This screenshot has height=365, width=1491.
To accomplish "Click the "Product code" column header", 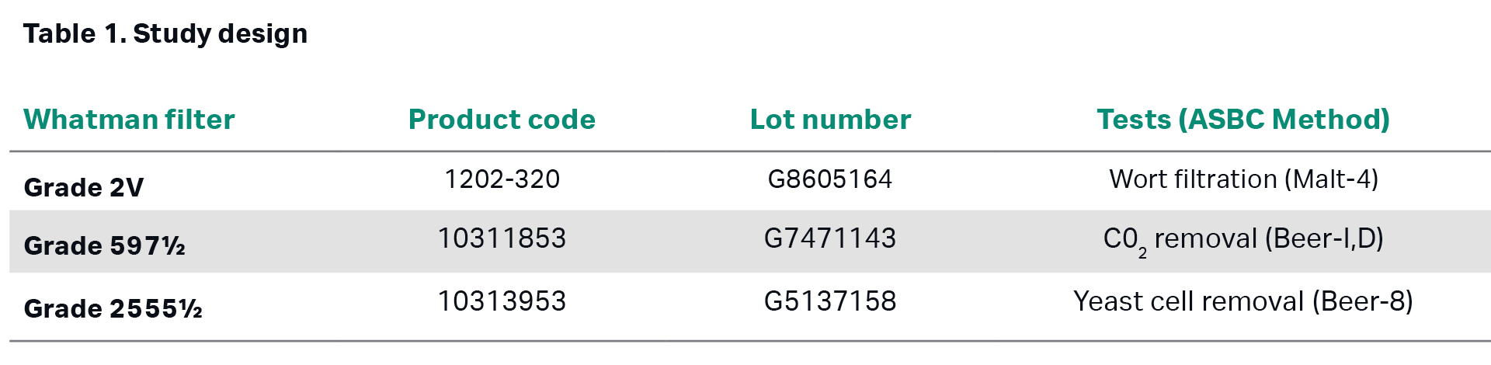I will [x=502, y=120].
